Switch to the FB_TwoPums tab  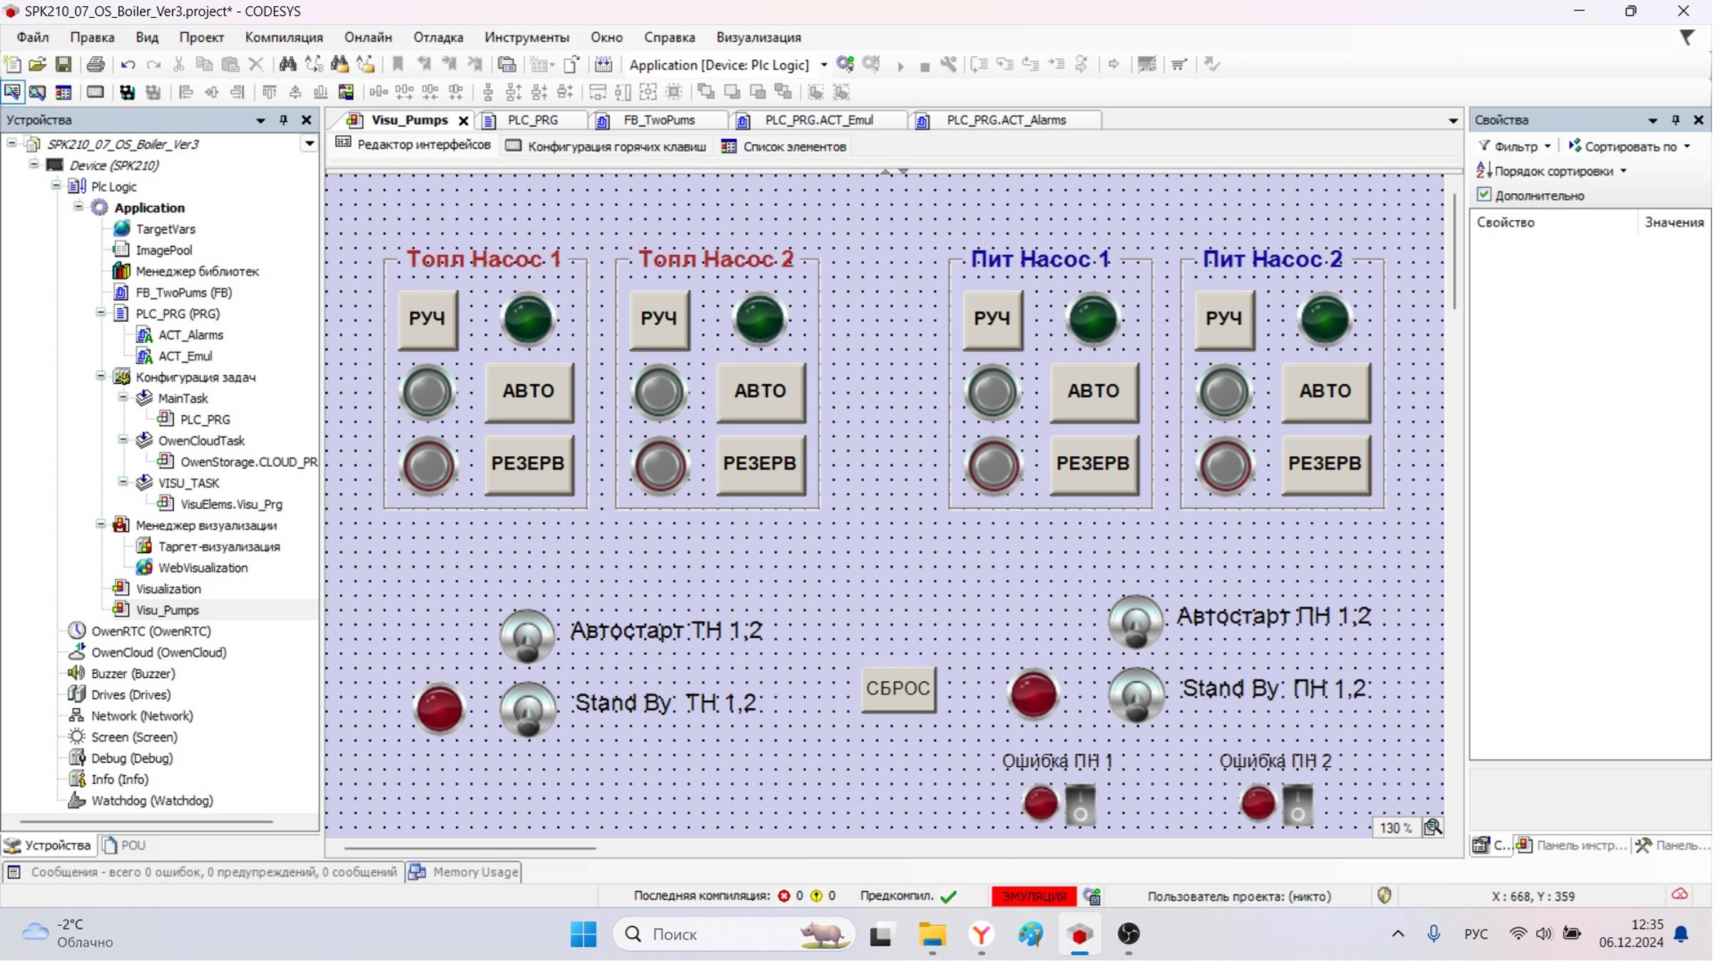click(x=658, y=120)
